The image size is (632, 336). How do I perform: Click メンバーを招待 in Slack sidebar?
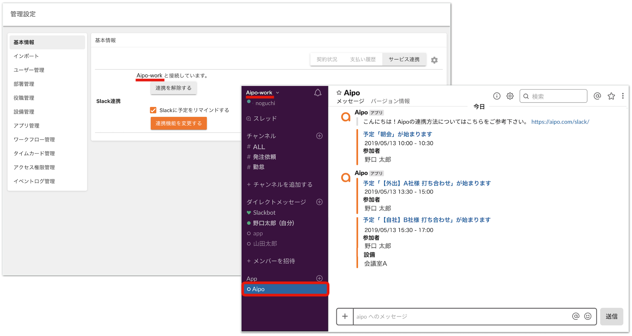(271, 261)
